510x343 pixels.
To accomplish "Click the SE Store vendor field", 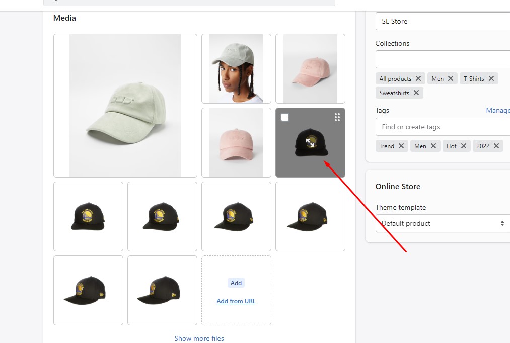I will click(443, 21).
